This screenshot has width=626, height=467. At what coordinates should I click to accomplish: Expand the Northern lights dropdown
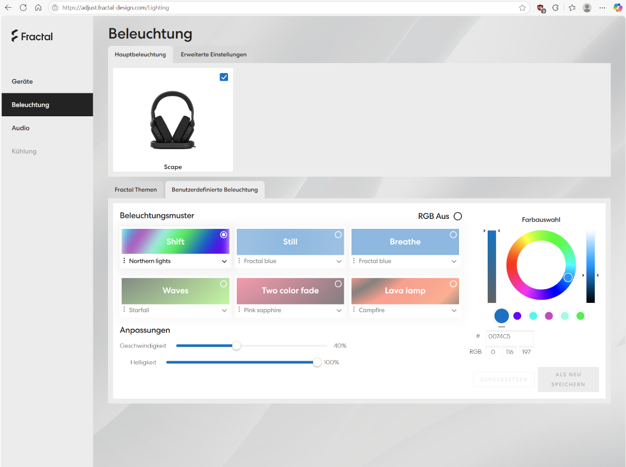point(224,261)
